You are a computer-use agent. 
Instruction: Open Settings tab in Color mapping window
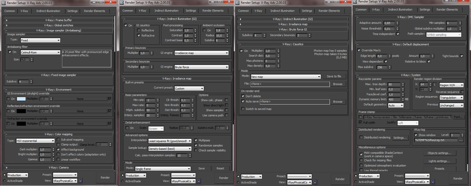click(72, 11)
